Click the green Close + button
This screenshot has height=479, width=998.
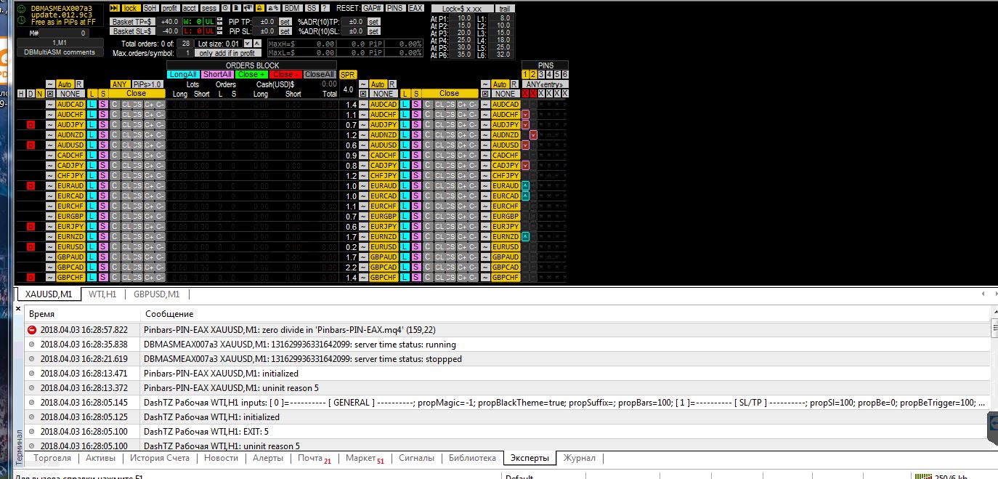[x=251, y=74]
